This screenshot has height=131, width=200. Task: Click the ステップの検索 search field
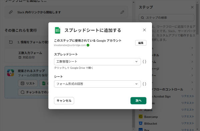click(166, 18)
